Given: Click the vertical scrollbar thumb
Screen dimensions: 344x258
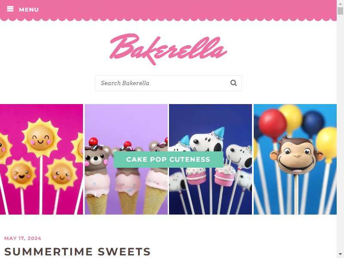Looking at the screenshot, I should [340, 11].
